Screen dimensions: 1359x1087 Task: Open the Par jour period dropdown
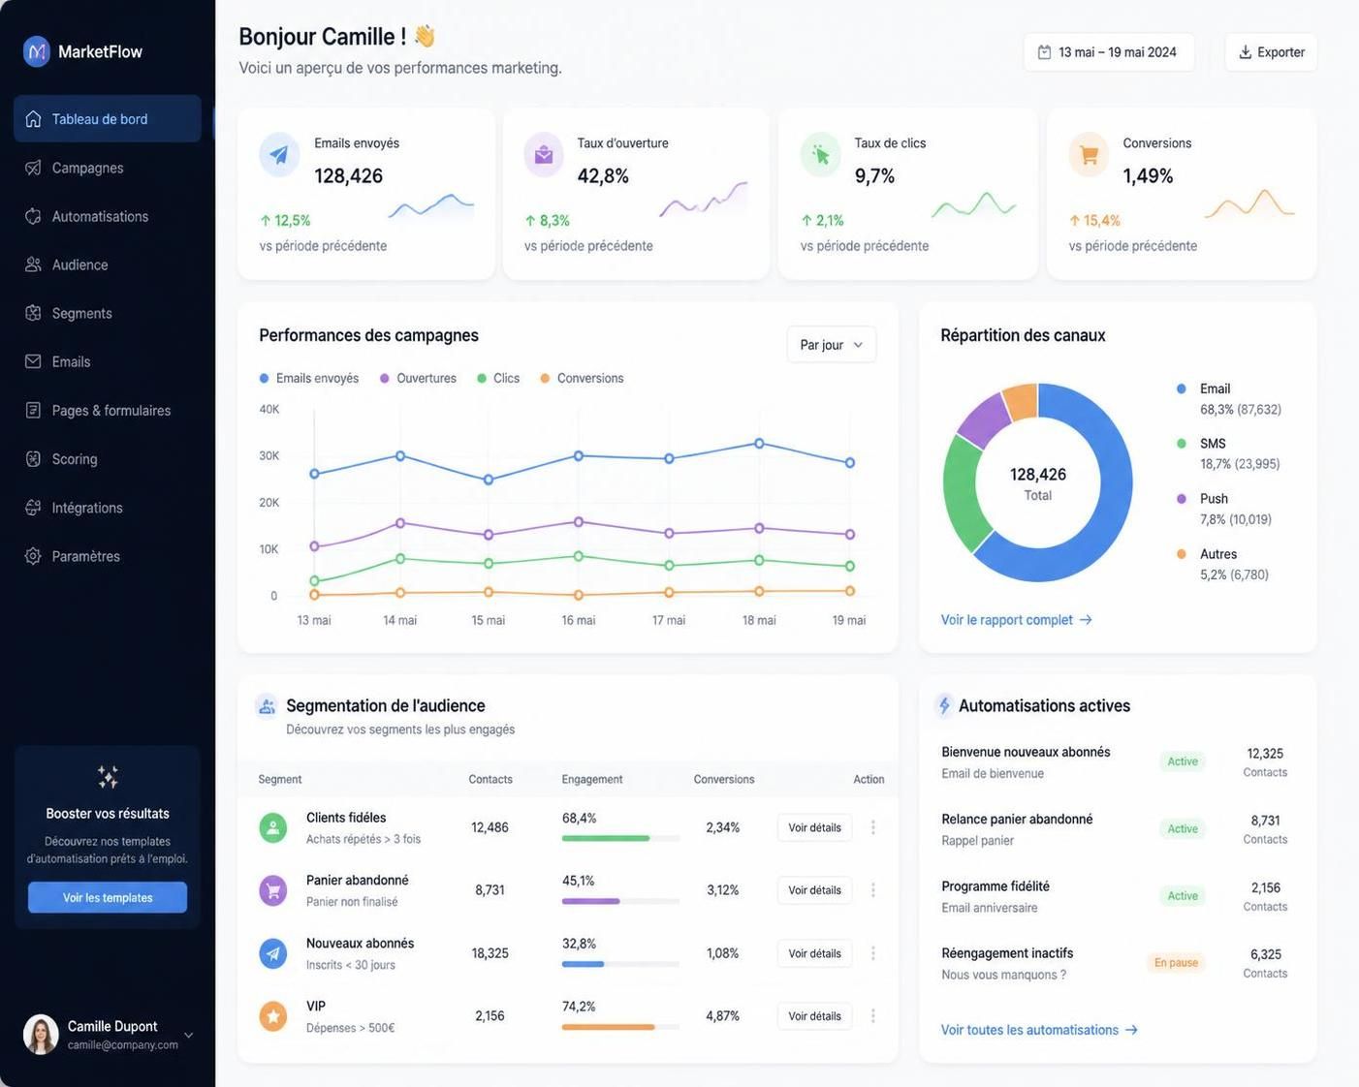coord(832,345)
